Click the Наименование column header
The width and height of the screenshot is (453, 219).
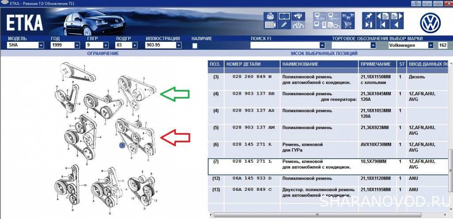[x=319, y=64]
